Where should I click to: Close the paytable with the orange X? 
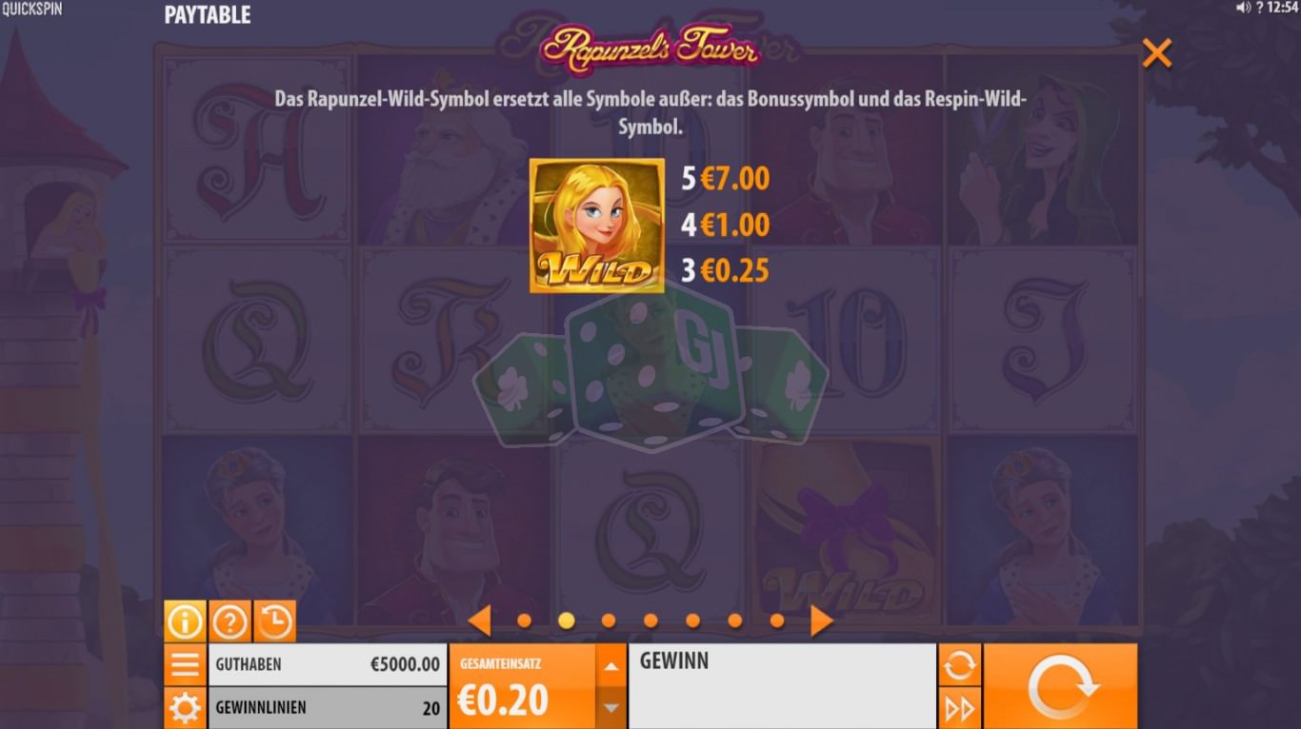pyautogui.click(x=1156, y=53)
